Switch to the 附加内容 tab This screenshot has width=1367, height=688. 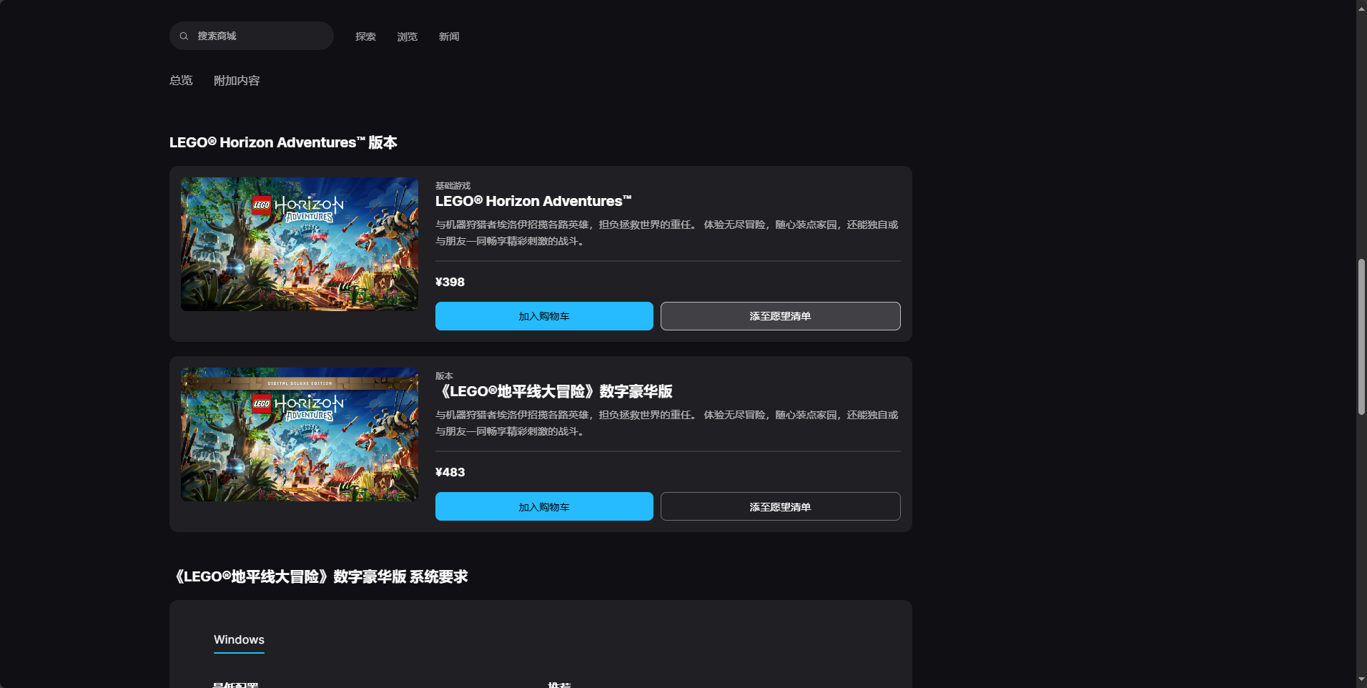[237, 80]
